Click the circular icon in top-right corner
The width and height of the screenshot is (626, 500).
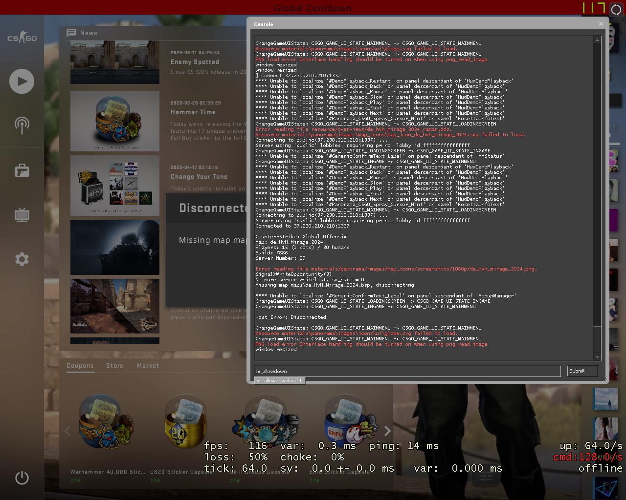[x=616, y=9]
